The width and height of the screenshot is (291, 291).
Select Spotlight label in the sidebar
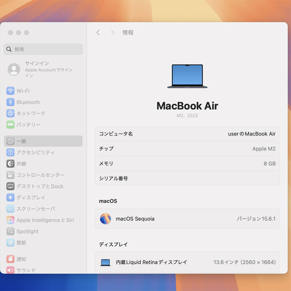click(28, 232)
